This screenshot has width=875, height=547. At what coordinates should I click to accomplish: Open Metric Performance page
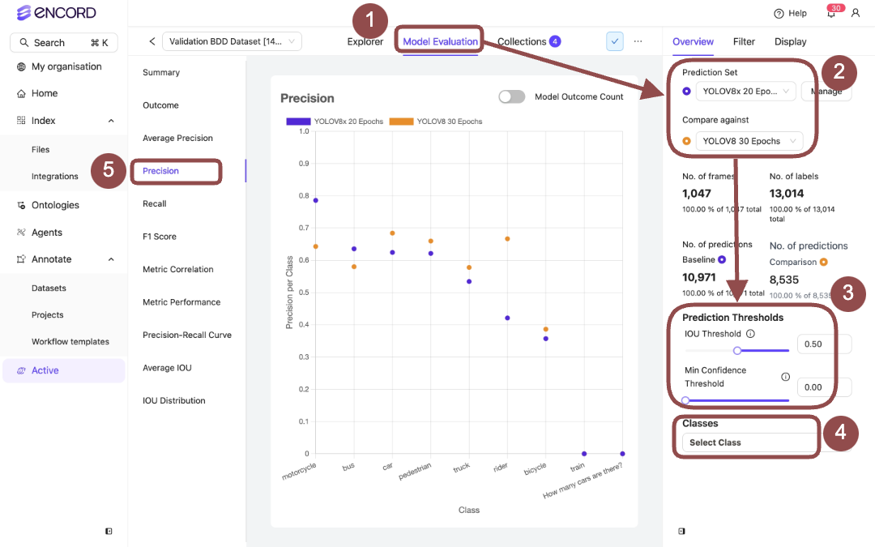pos(181,302)
